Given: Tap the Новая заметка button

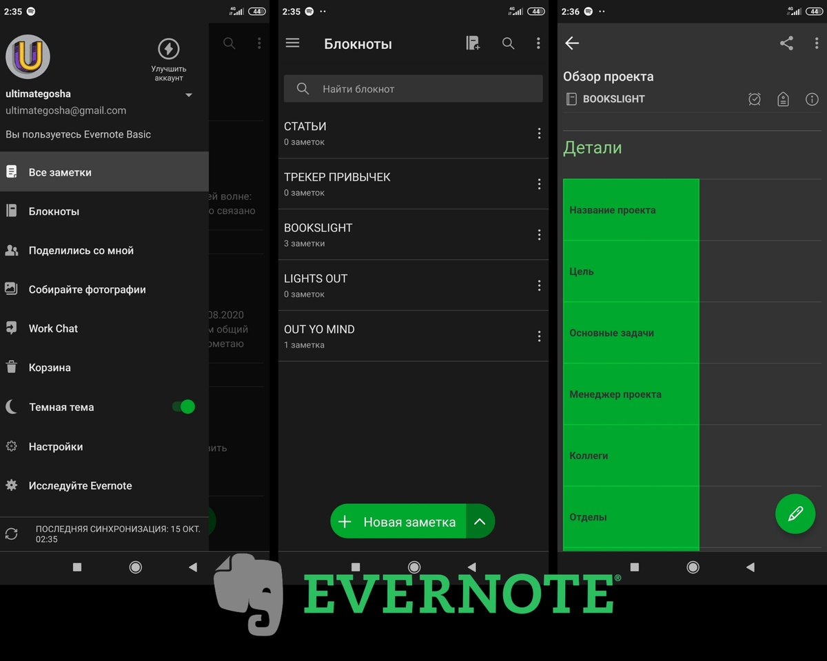Looking at the screenshot, I should tap(398, 522).
